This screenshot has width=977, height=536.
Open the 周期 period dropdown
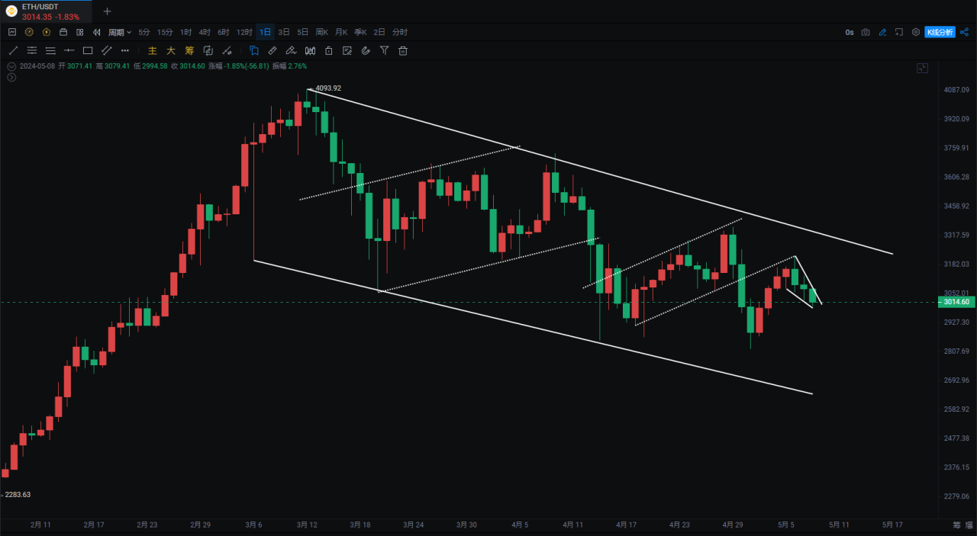(119, 32)
